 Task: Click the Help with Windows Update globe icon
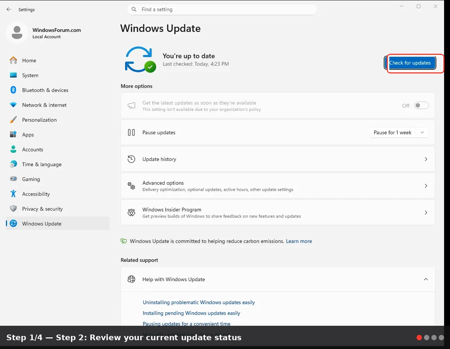click(x=131, y=279)
